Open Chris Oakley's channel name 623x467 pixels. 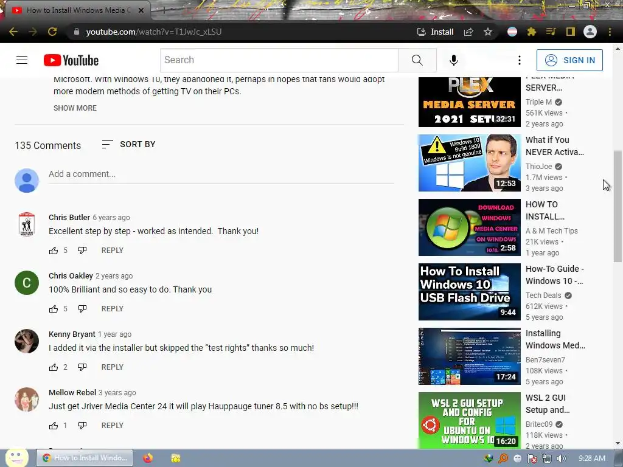[x=71, y=275]
